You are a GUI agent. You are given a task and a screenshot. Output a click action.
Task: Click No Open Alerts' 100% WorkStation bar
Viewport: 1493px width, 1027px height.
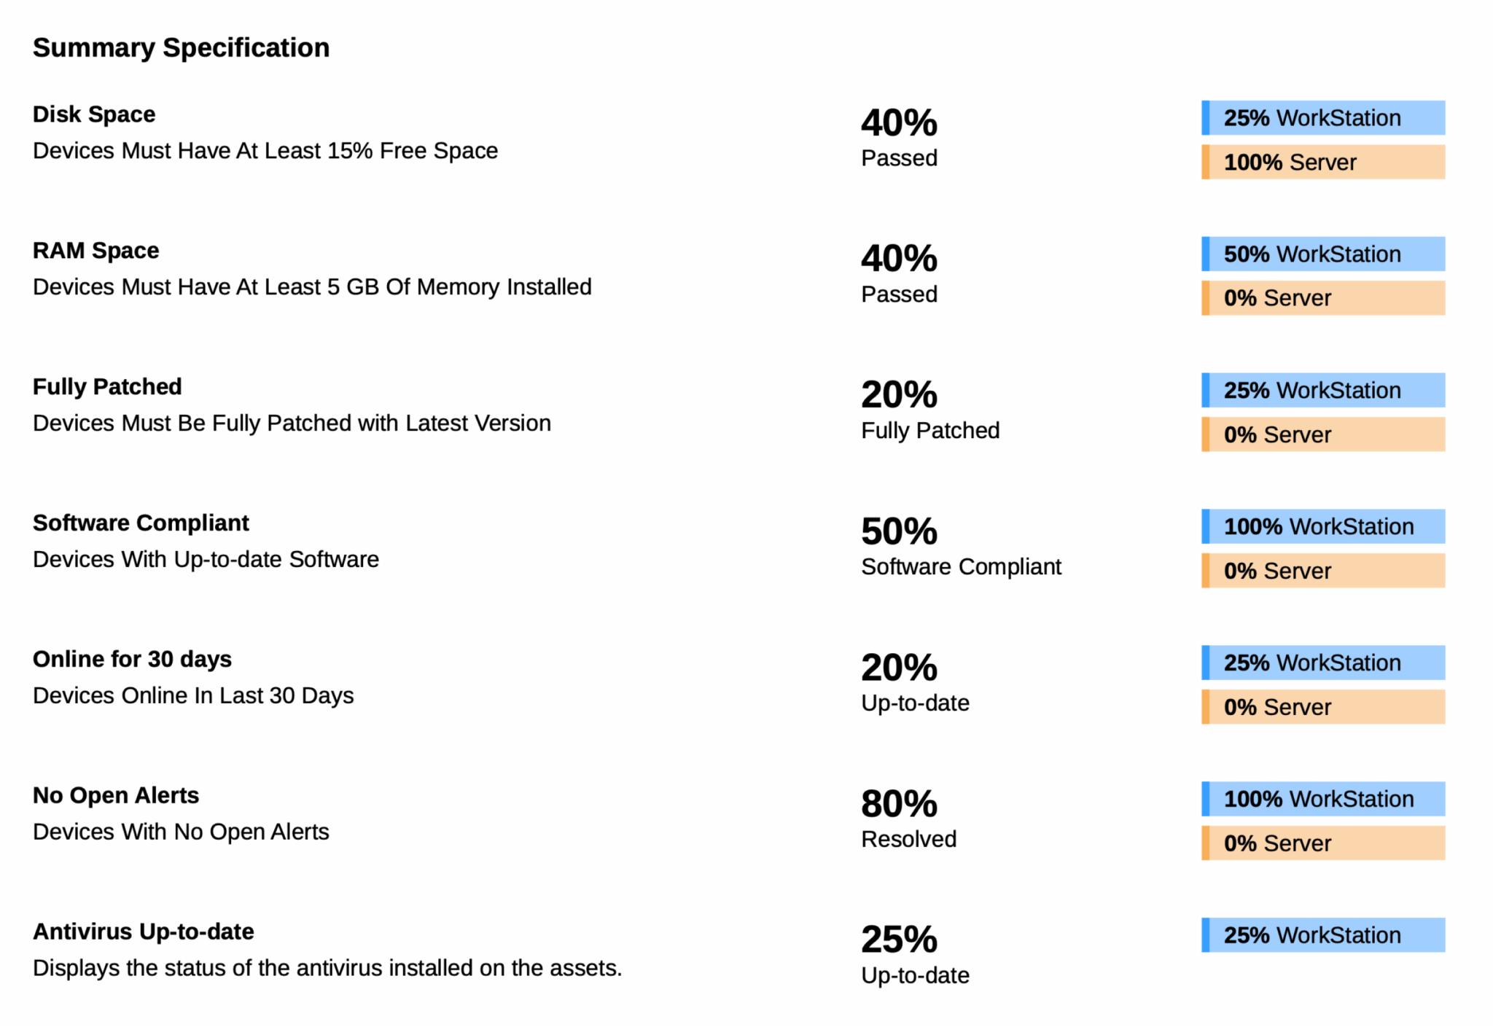coord(1322,800)
